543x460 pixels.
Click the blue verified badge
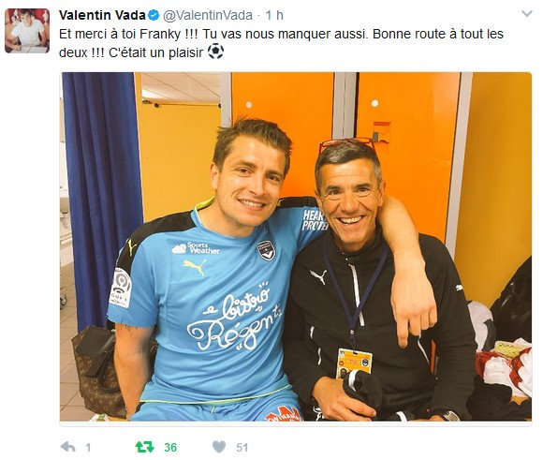[x=154, y=15]
